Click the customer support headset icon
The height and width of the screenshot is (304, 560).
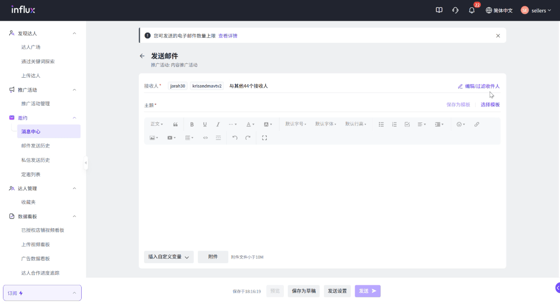(x=455, y=10)
